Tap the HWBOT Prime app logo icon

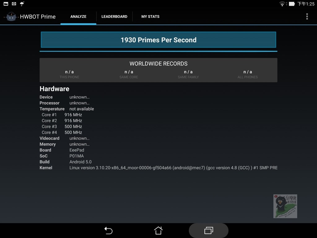[x=11, y=17]
